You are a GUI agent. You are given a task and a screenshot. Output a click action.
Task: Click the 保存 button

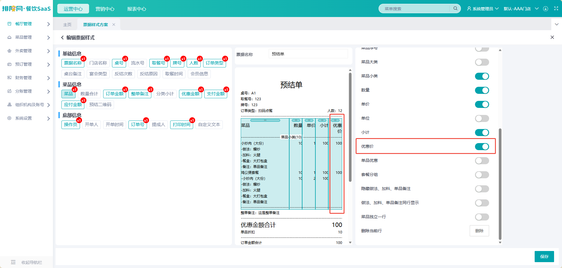coord(544,257)
